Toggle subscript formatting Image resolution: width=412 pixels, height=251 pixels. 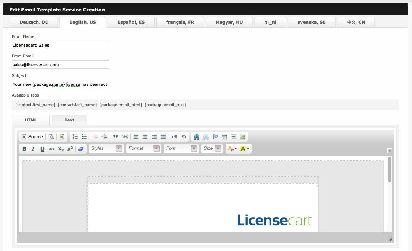61,149
